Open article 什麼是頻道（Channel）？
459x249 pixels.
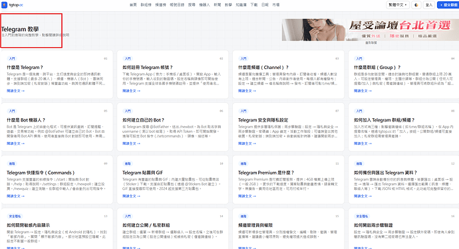[263, 68]
